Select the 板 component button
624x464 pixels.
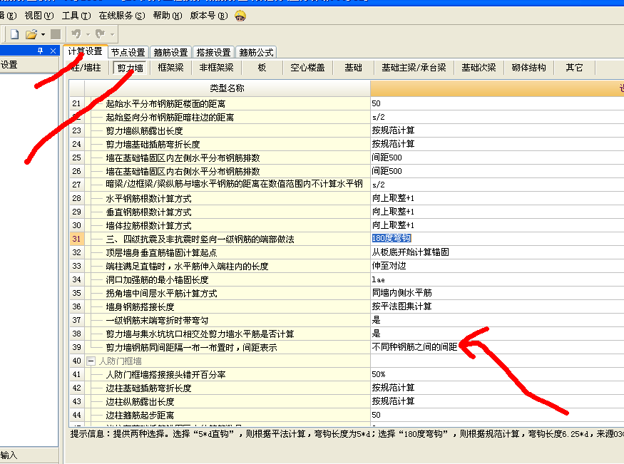pyautogui.click(x=262, y=68)
